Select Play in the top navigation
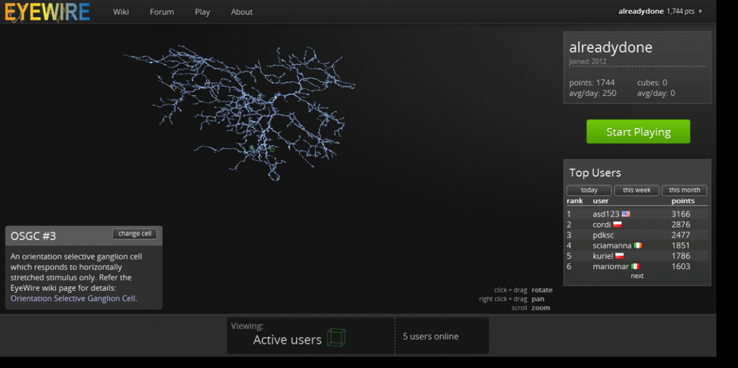The width and height of the screenshot is (738, 368). pos(203,12)
